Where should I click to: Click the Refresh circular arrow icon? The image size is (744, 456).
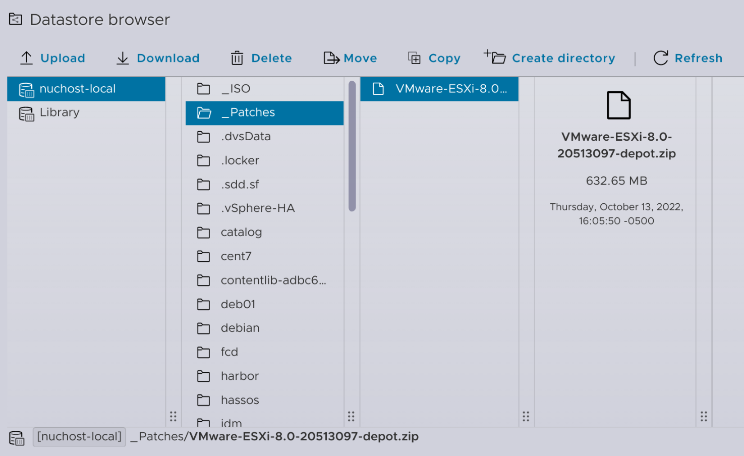pyautogui.click(x=661, y=58)
